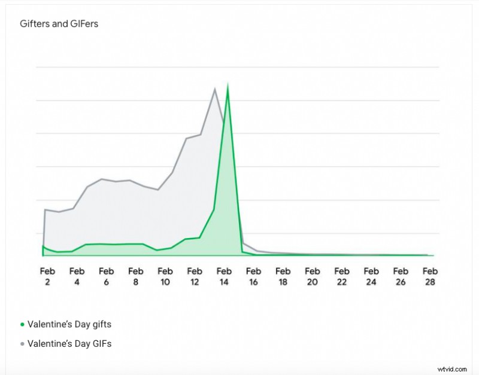This screenshot has height=375, width=479.
Task: Select the Feb 12 axis label
Action: tap(195, 276)
